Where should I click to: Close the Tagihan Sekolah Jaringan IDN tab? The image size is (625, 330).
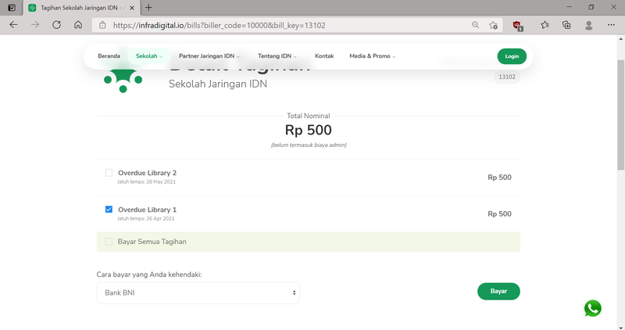(x=132, y=8)
